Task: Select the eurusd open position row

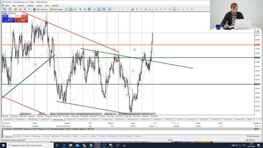Action: [x=131, y=126]
